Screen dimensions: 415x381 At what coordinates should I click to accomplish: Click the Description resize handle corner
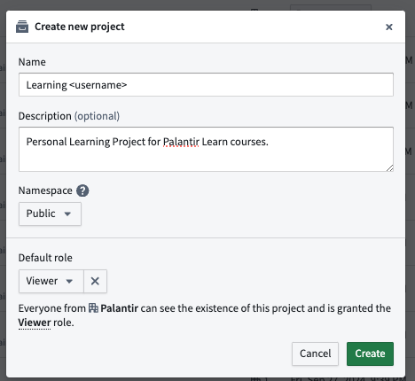pos(389,167)
